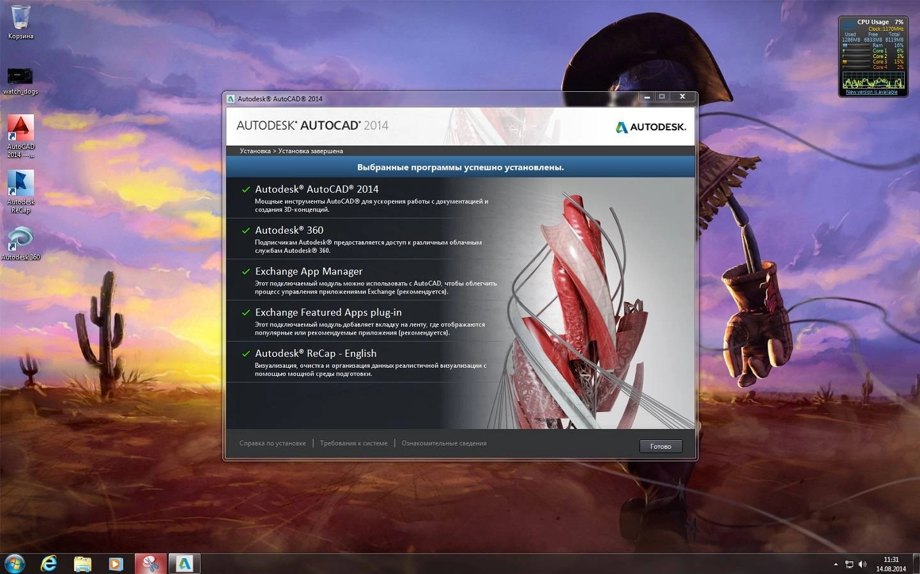This screenshot has width=920, height=574.
Task: Open the Windows Start menu
Action: (14, 563)
